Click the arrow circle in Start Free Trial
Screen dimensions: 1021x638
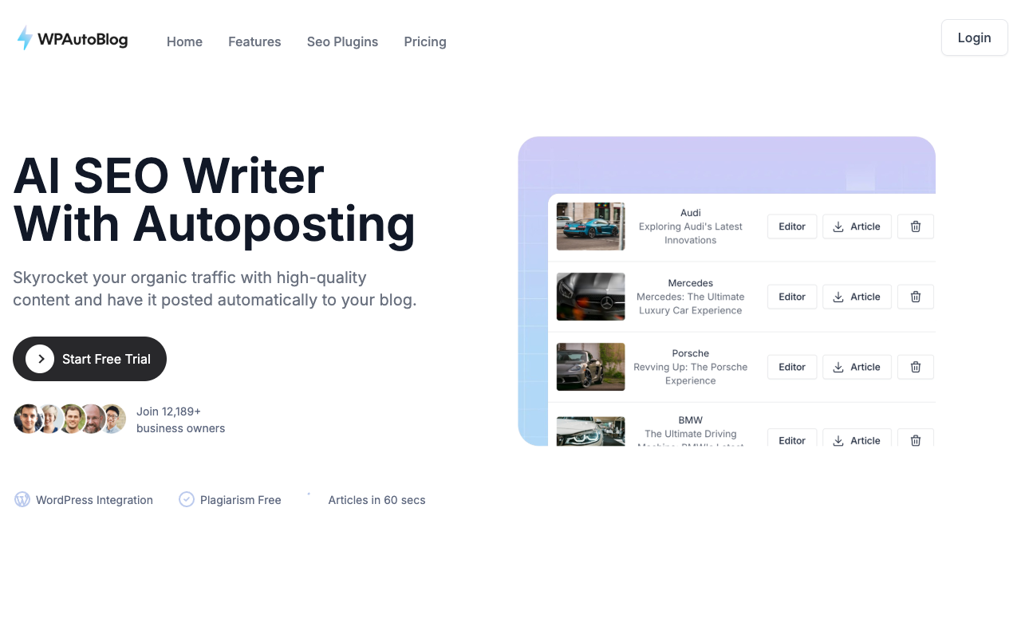[40, 359]
